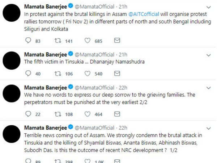
Task: Reply to the protest rallies tweet
Action: [28, 41]
